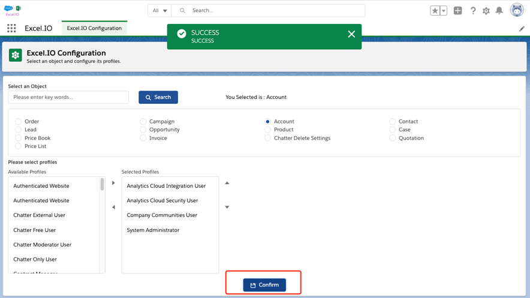Choose the Price Book radio option

point(19,138)
